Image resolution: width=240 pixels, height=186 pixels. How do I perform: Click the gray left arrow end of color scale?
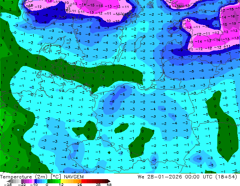point(9,181)
